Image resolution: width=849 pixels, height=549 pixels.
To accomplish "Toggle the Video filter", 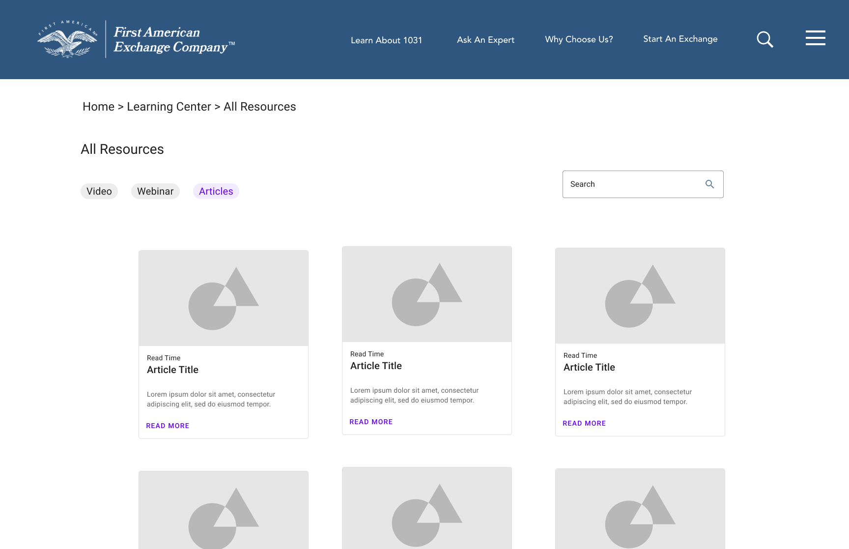I will 99,191.
